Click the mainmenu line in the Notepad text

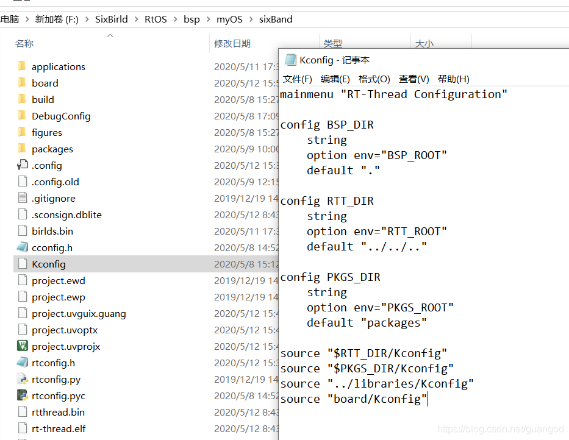click(x=393, y=94)
